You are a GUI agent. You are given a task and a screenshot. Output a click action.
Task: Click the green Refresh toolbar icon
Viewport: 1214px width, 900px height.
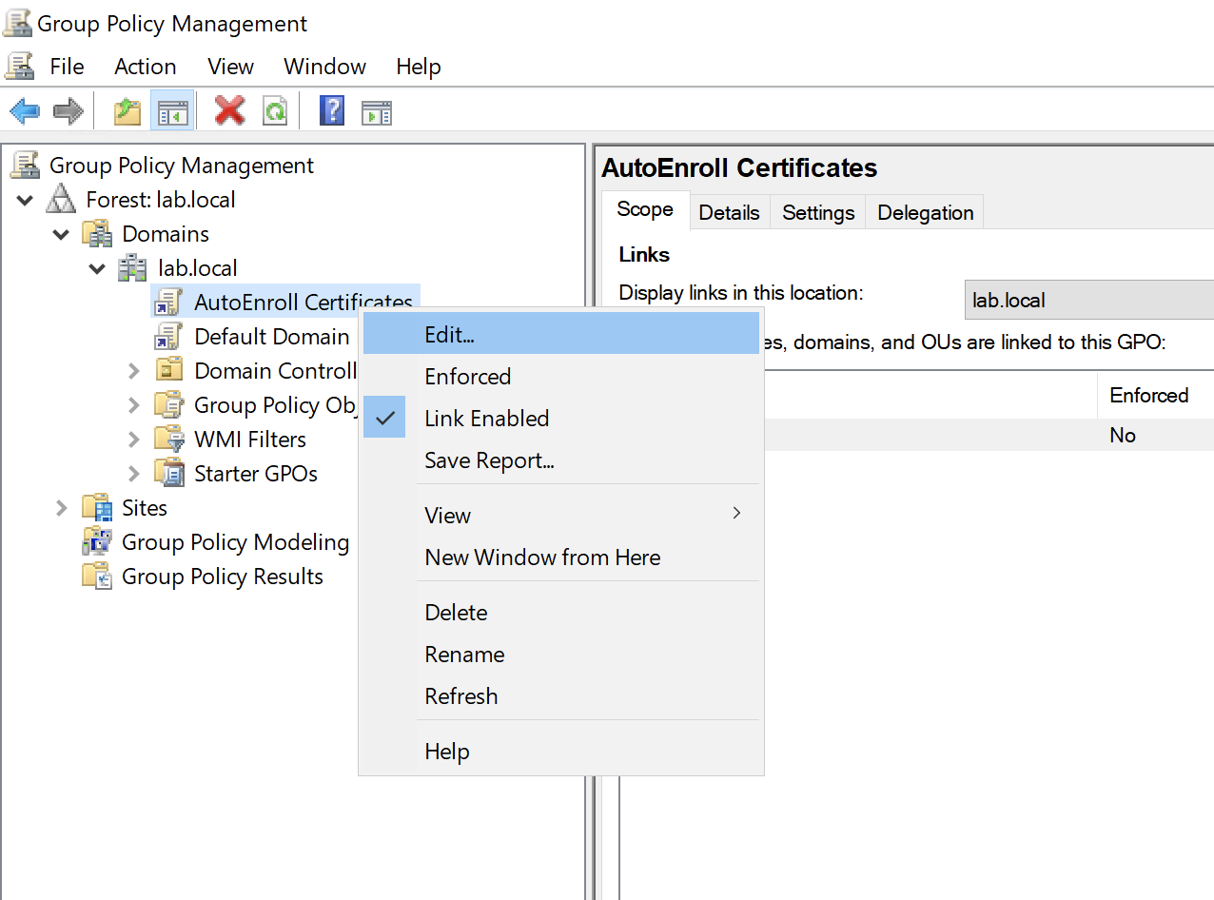275,111
